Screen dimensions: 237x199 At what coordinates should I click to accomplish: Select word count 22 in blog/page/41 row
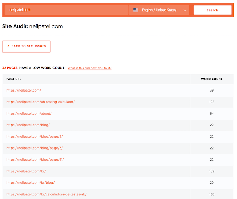[x=212, y=159]
